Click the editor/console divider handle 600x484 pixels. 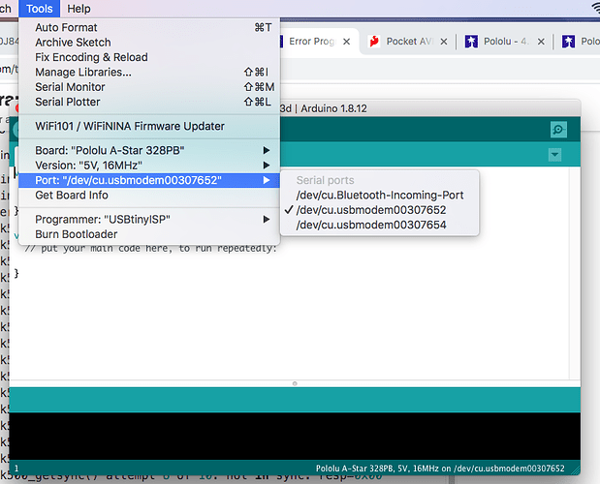(x=295, y=384)
